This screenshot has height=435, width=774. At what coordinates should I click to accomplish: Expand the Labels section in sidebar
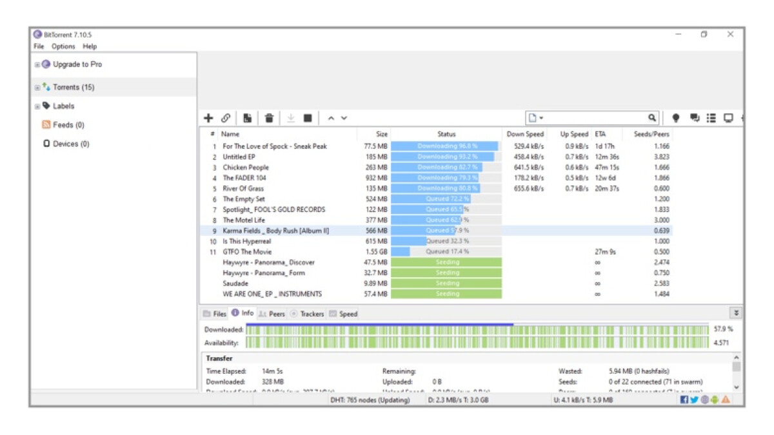pyautogui.click(x=37, y=105)
